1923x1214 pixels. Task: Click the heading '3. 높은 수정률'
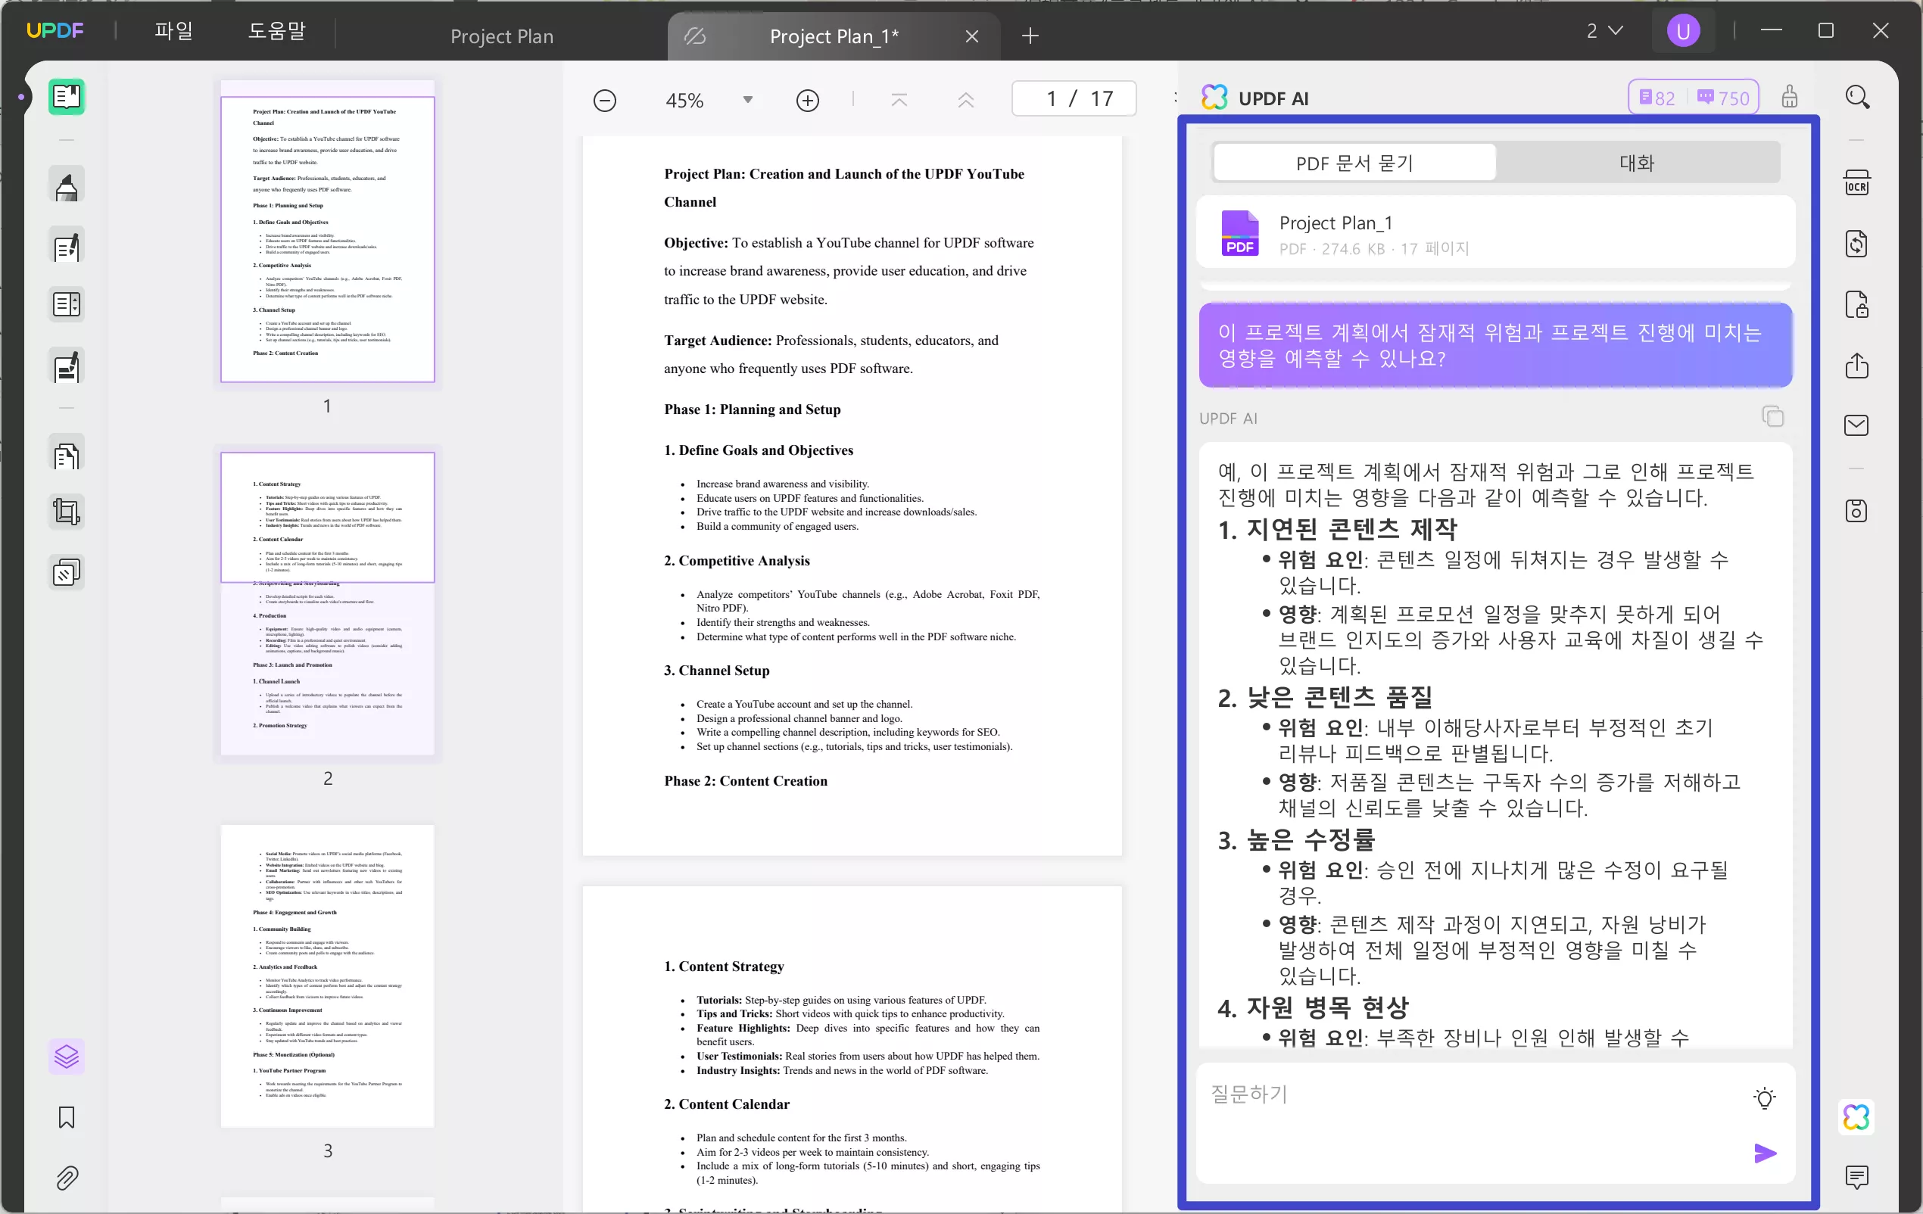1296,839
